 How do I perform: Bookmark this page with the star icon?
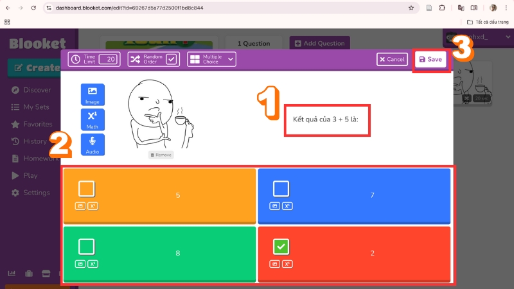click(411, 8)
